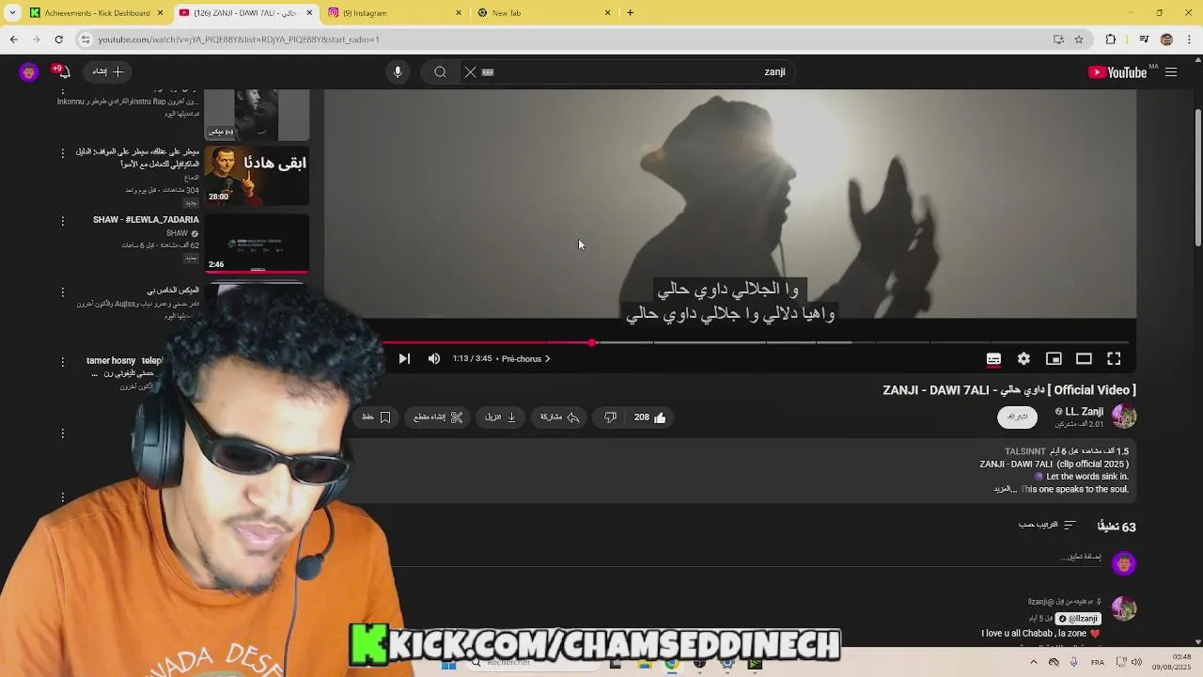
Task: Switch to theater mode
Action: 1084,358
